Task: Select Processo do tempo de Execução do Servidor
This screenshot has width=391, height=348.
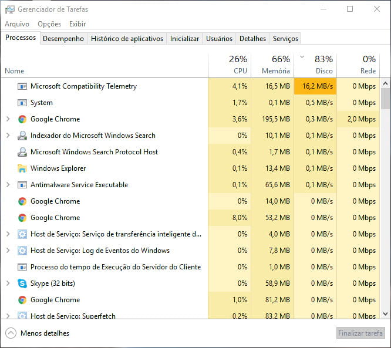Action: 116,267
